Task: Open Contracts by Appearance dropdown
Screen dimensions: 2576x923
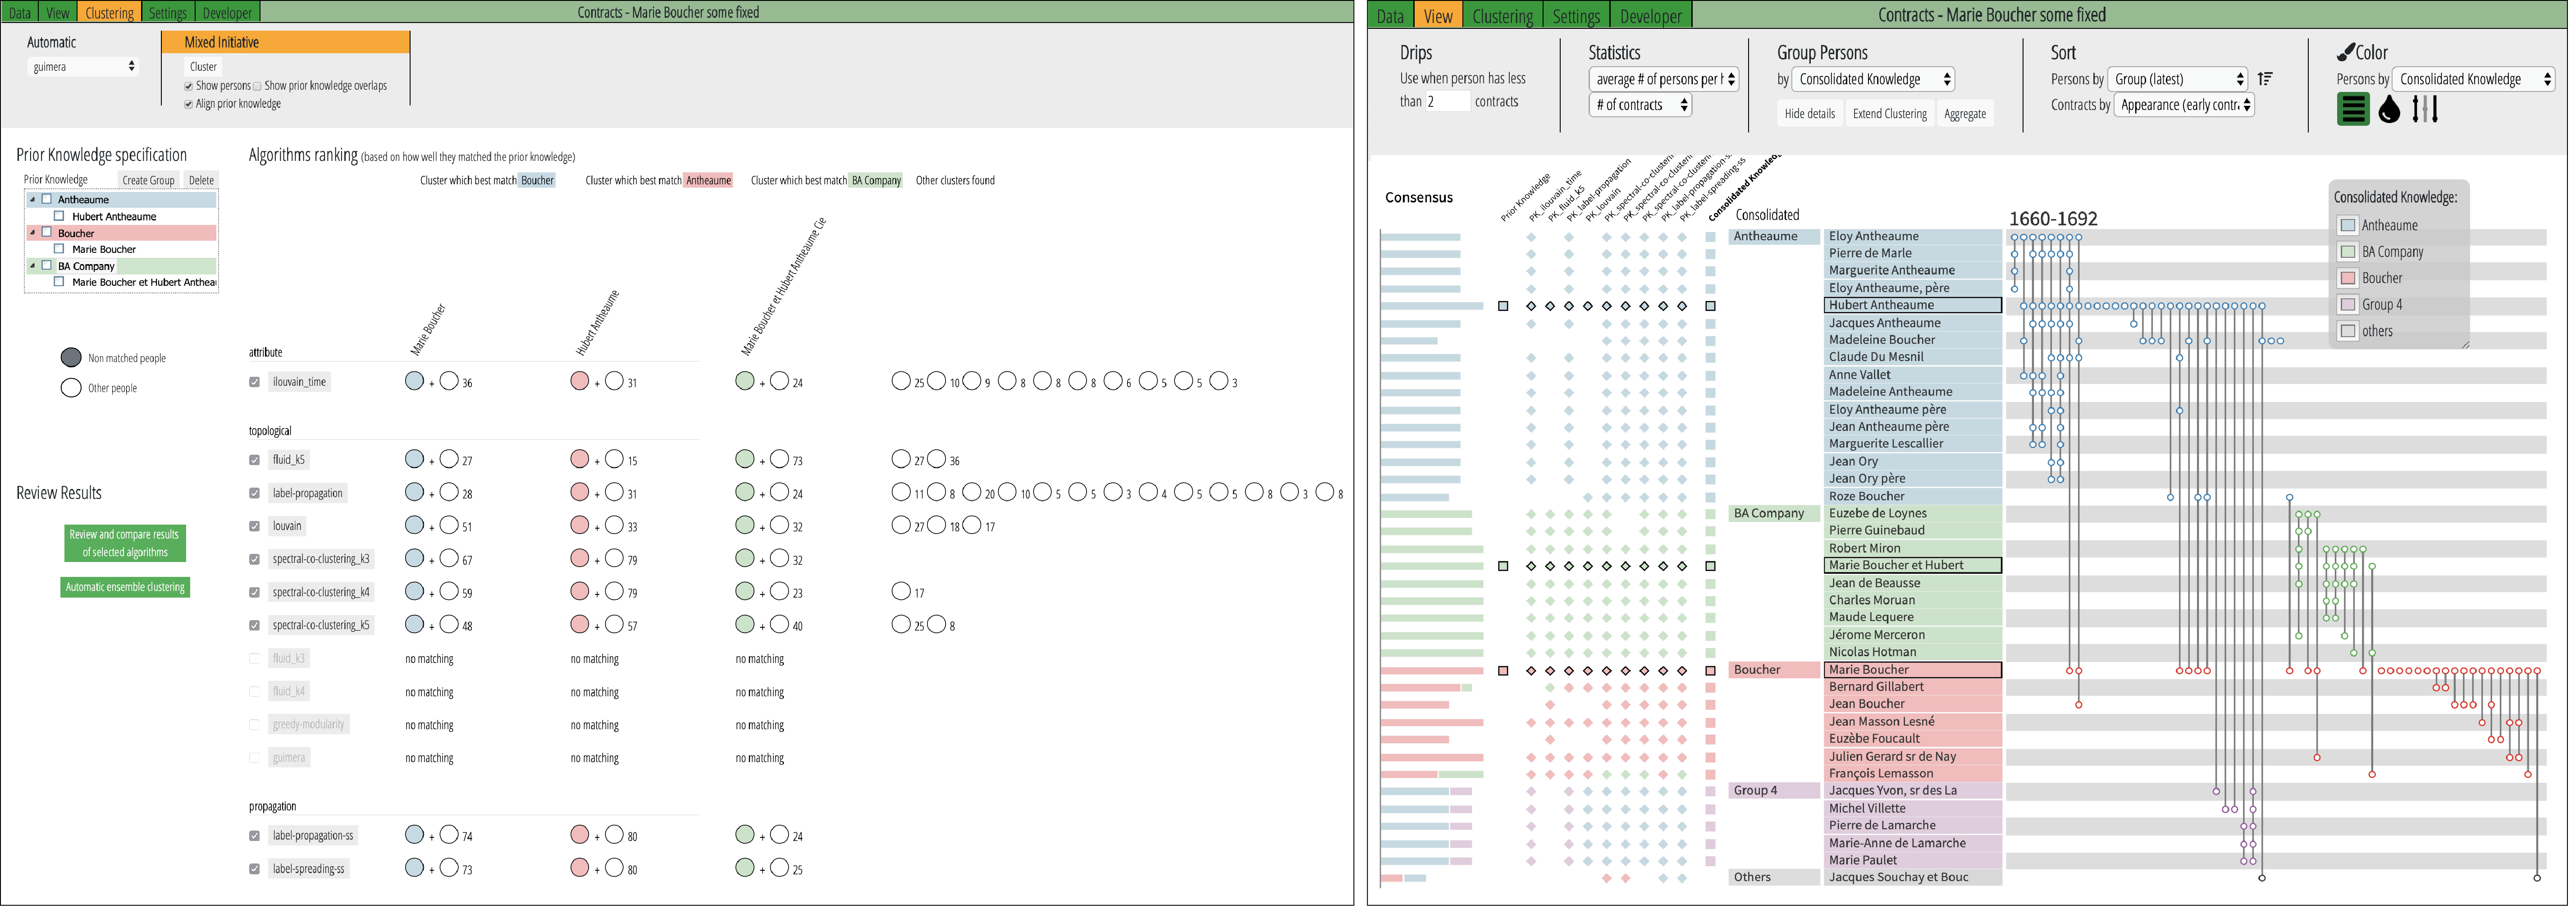Action: click(x=2184, y=105)
